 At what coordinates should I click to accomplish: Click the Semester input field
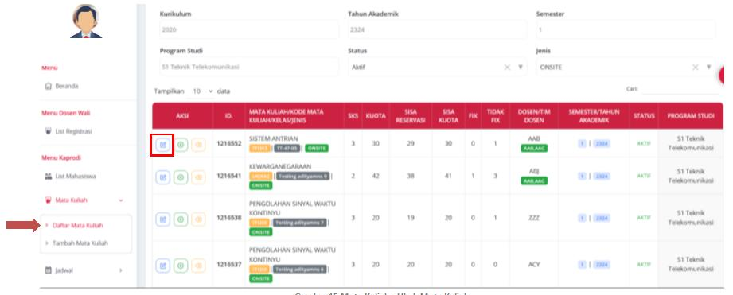626,29
